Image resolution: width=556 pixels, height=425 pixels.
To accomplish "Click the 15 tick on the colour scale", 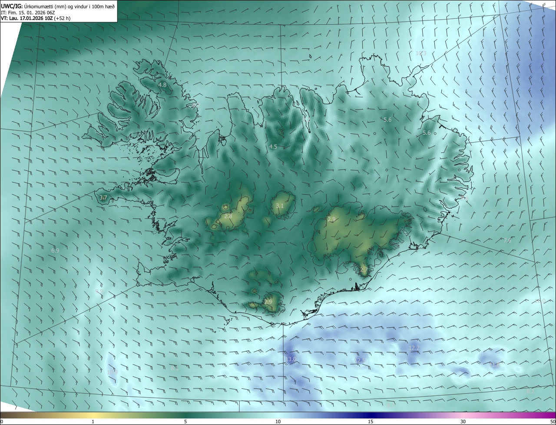I will coord(371,422).
